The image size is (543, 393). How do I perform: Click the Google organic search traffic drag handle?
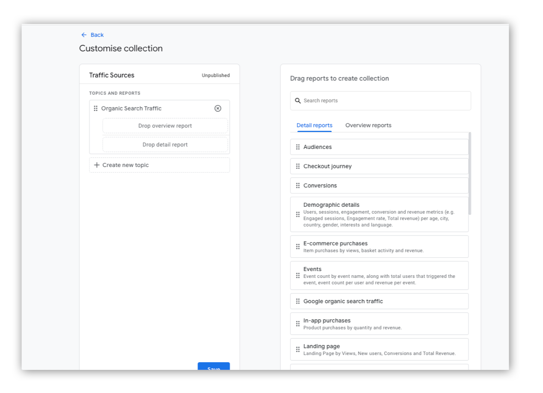click(x=298, y=301)
